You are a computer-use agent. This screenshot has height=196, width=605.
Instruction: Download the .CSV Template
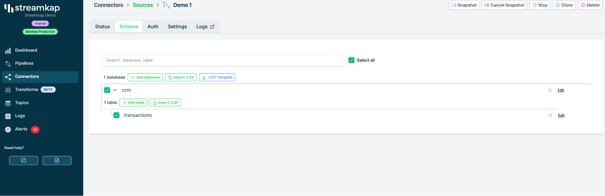coord(217,77)
